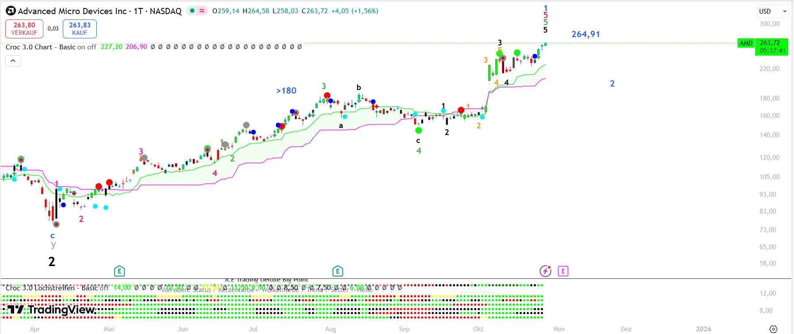The height and width of the screenshot is (334, 794).
Task: Click the TradingView logo
Action: (51, 310)
